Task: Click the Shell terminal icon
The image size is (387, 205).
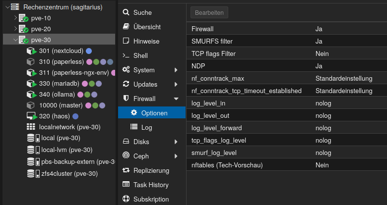Action: [x=126, y=55]
